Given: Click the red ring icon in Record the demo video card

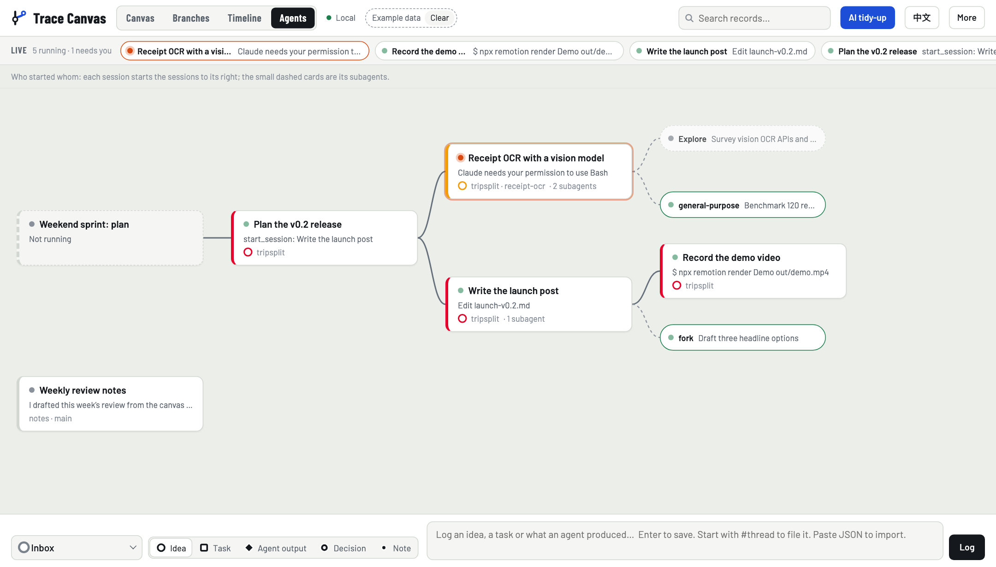Looking at the screenshot, I should [677, 285].
